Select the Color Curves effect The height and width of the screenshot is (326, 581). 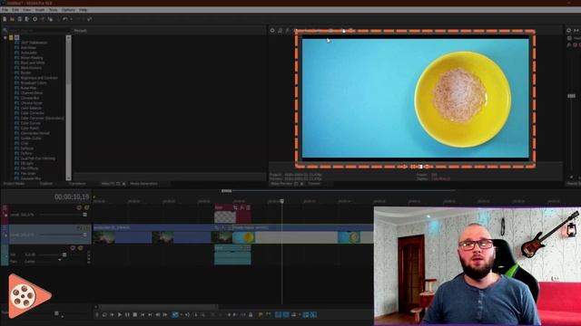pyautogui.click(x=30, y=123)
